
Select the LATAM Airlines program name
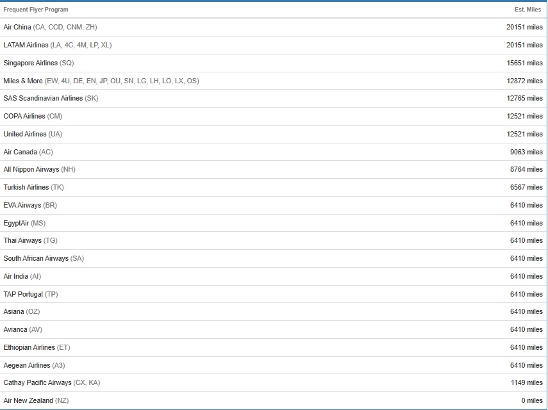(26, 45)
